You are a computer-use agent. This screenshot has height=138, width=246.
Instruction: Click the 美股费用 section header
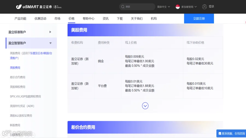click(x=145, y=30)
